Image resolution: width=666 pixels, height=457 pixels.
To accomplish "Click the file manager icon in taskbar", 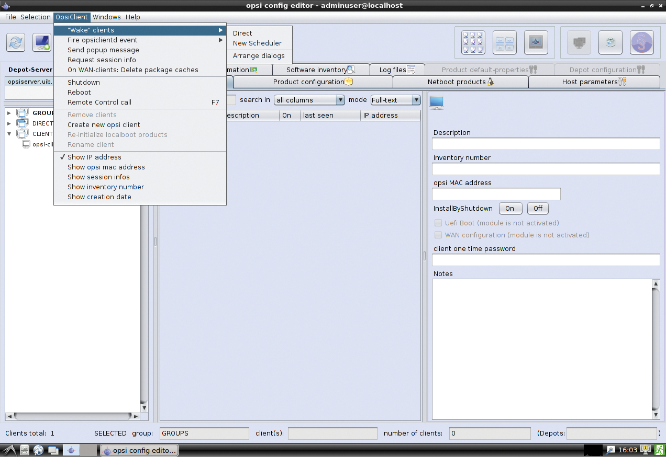I will tap(24, 450).
